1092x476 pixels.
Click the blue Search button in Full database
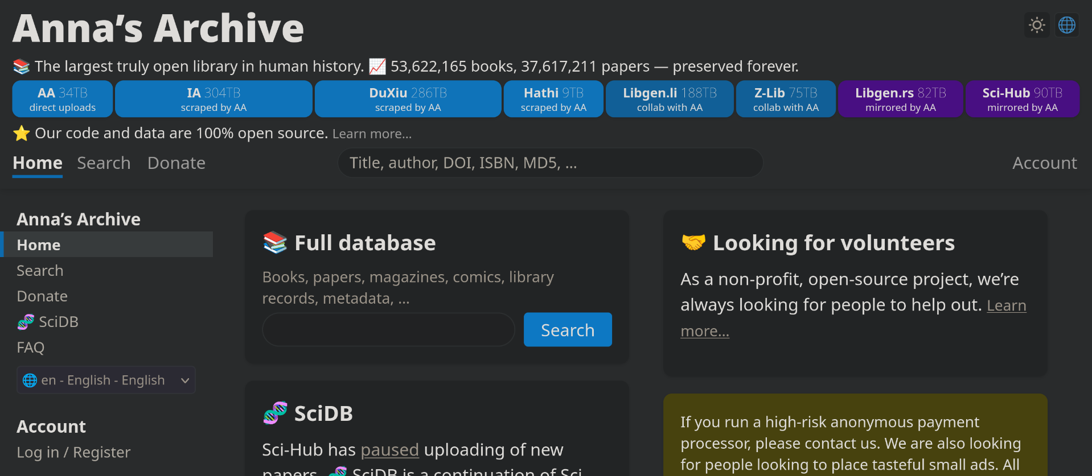coord(568,330)
